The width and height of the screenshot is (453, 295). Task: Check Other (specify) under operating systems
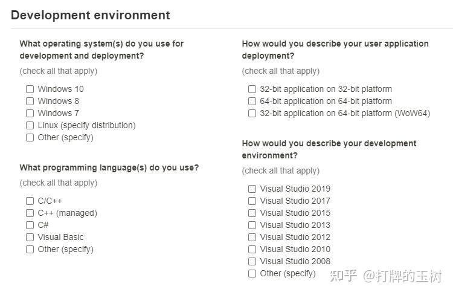(x=30, y=138)
